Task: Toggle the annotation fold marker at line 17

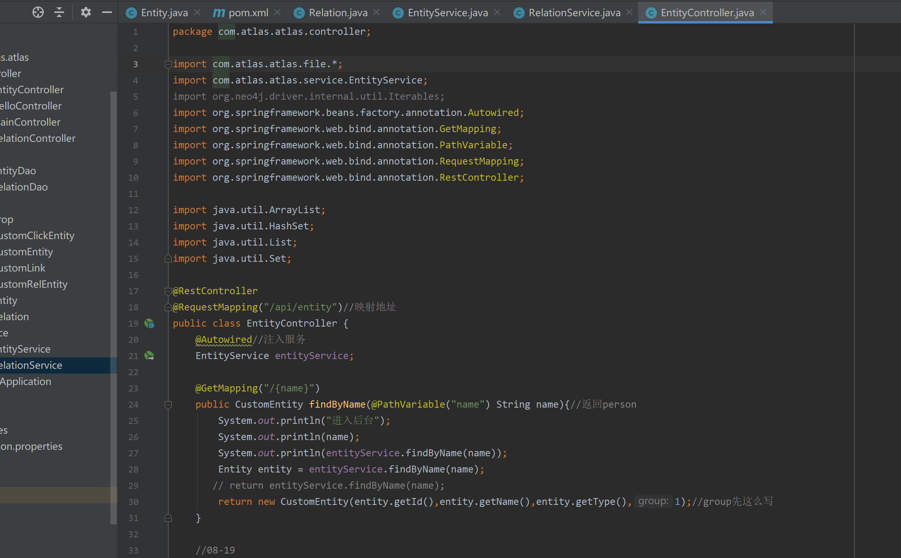Action: click(168, 291)
